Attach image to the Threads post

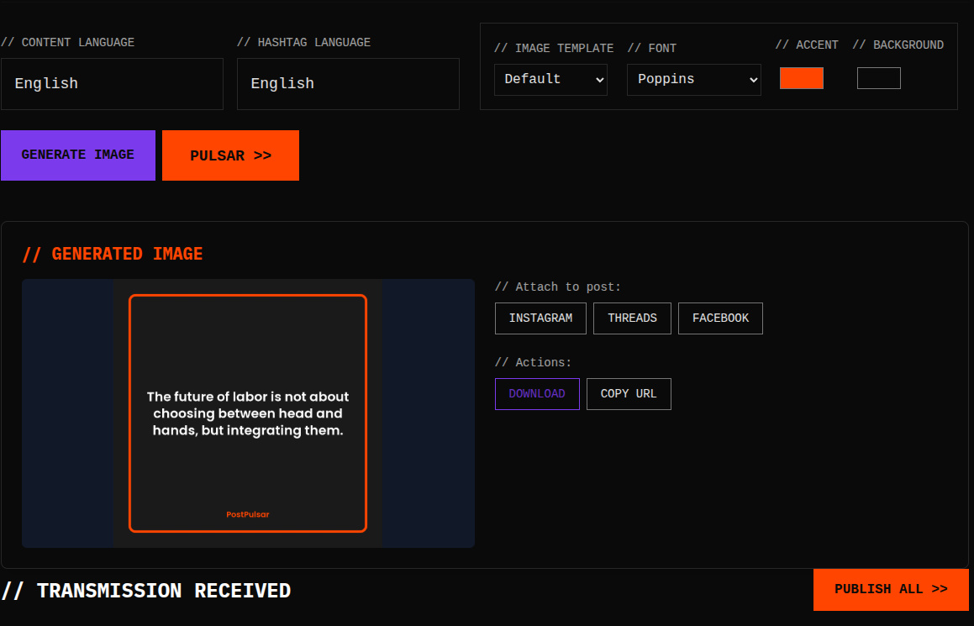click(x=632, y=318)
